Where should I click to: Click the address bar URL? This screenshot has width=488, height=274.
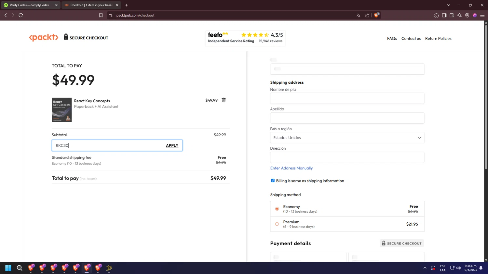pos(135,15)
